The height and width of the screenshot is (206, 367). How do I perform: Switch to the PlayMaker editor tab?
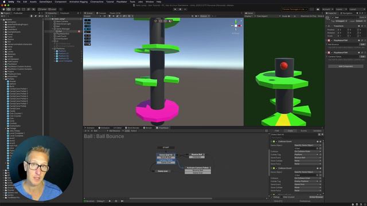[x=162, y=128]
